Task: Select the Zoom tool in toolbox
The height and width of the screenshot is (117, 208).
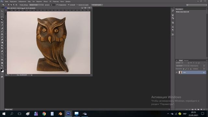Action: 2,66
